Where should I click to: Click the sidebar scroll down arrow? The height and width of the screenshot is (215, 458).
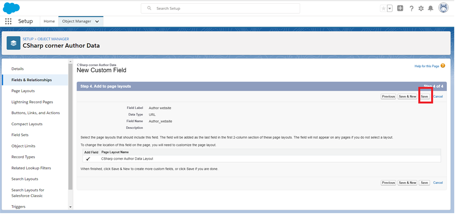tap(70, 207)
